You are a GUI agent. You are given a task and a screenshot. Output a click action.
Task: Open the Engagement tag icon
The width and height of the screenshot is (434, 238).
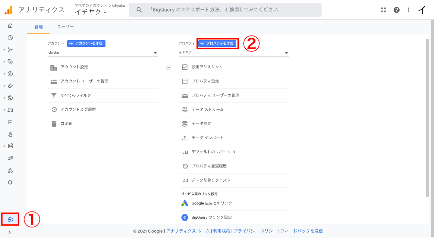point(10,62)
